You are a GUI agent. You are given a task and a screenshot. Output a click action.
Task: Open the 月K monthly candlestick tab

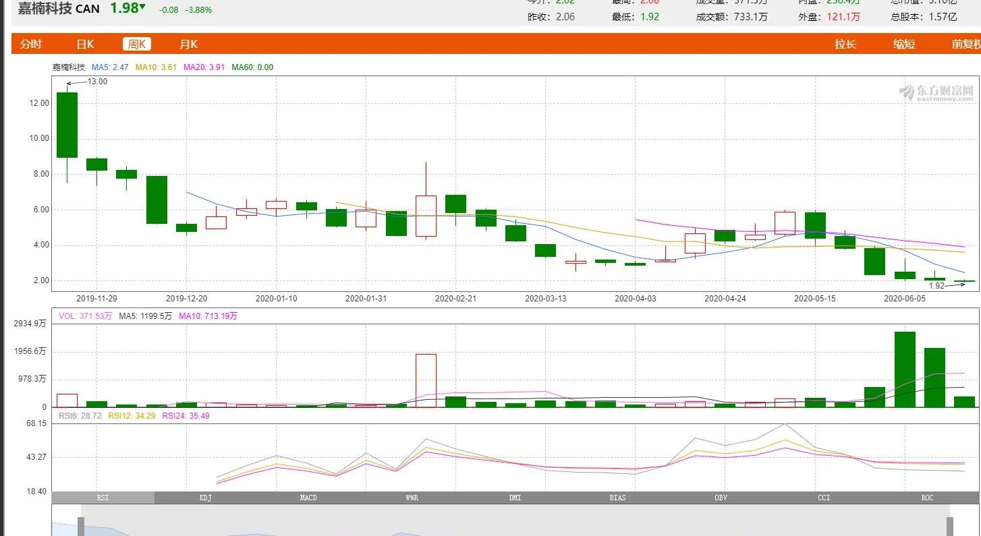[188, 44]
